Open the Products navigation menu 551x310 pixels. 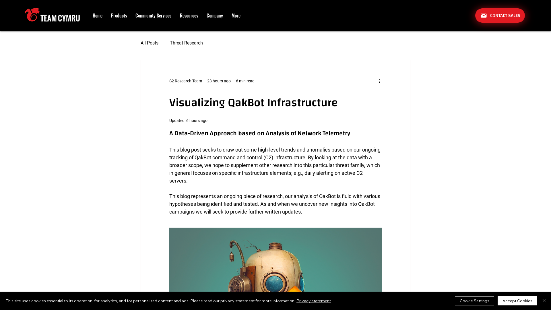pyautogui.click(x=119, y=15)
